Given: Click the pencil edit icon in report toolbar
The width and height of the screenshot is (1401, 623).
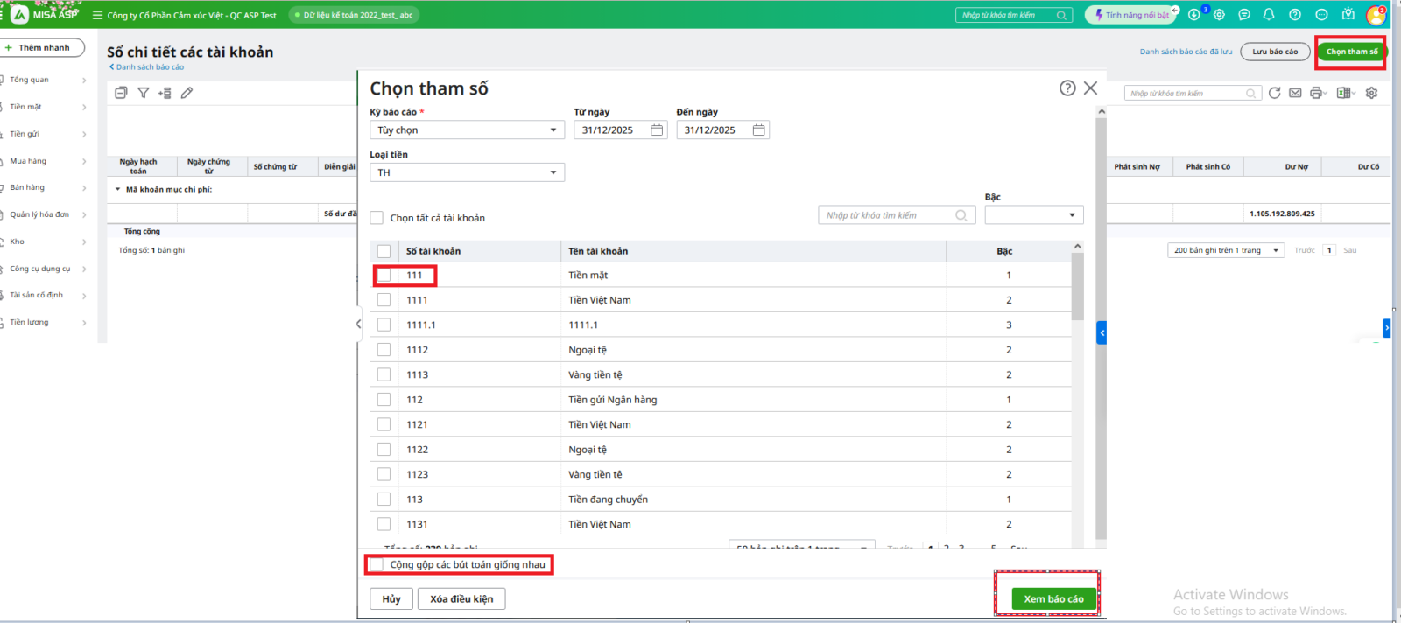Looking at the screenshot, I should point(187,93).
